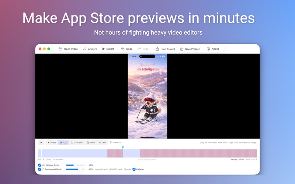
Task: Click the '80%' Background Music volume value
Action: tap(91, 169)
